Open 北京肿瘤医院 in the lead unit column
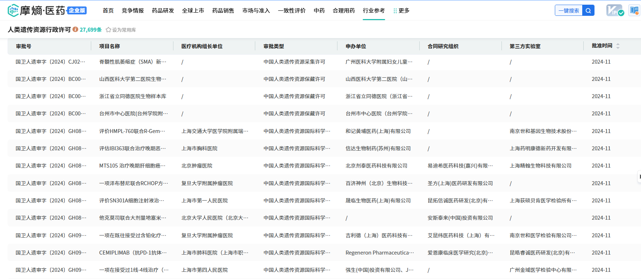 click(x=197, y=166)
